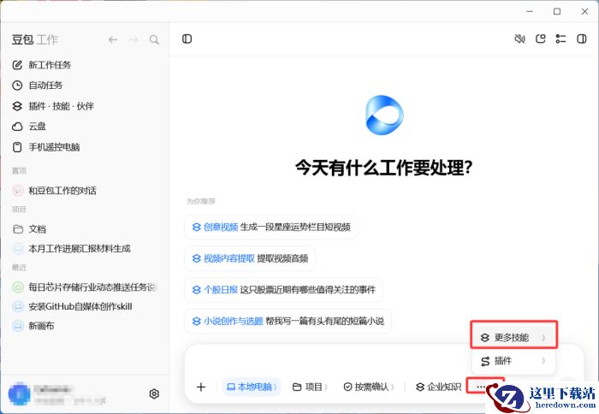Choose the 创意视频 suggestion
This screenshot has width=599, height=414.
tap(271, 228)
